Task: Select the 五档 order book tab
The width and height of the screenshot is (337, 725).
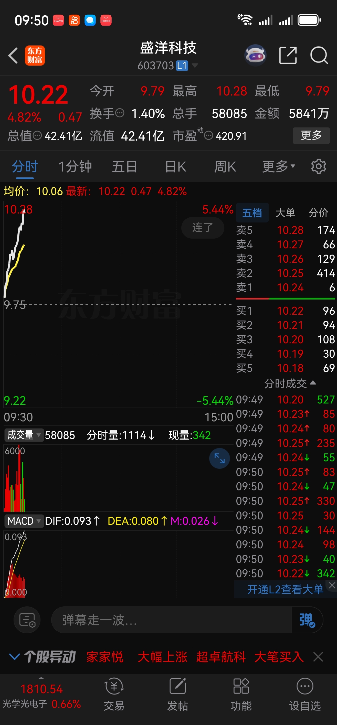Action: coord(252,212)
